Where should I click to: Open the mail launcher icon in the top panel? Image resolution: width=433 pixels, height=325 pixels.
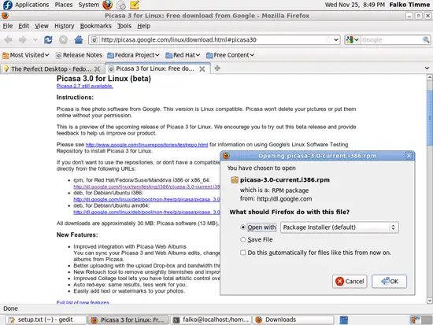click(x=121, y=5)
